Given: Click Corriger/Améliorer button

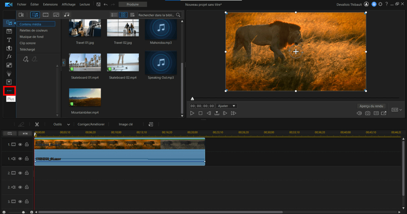Looking at the screenshot, I should 91,124.
